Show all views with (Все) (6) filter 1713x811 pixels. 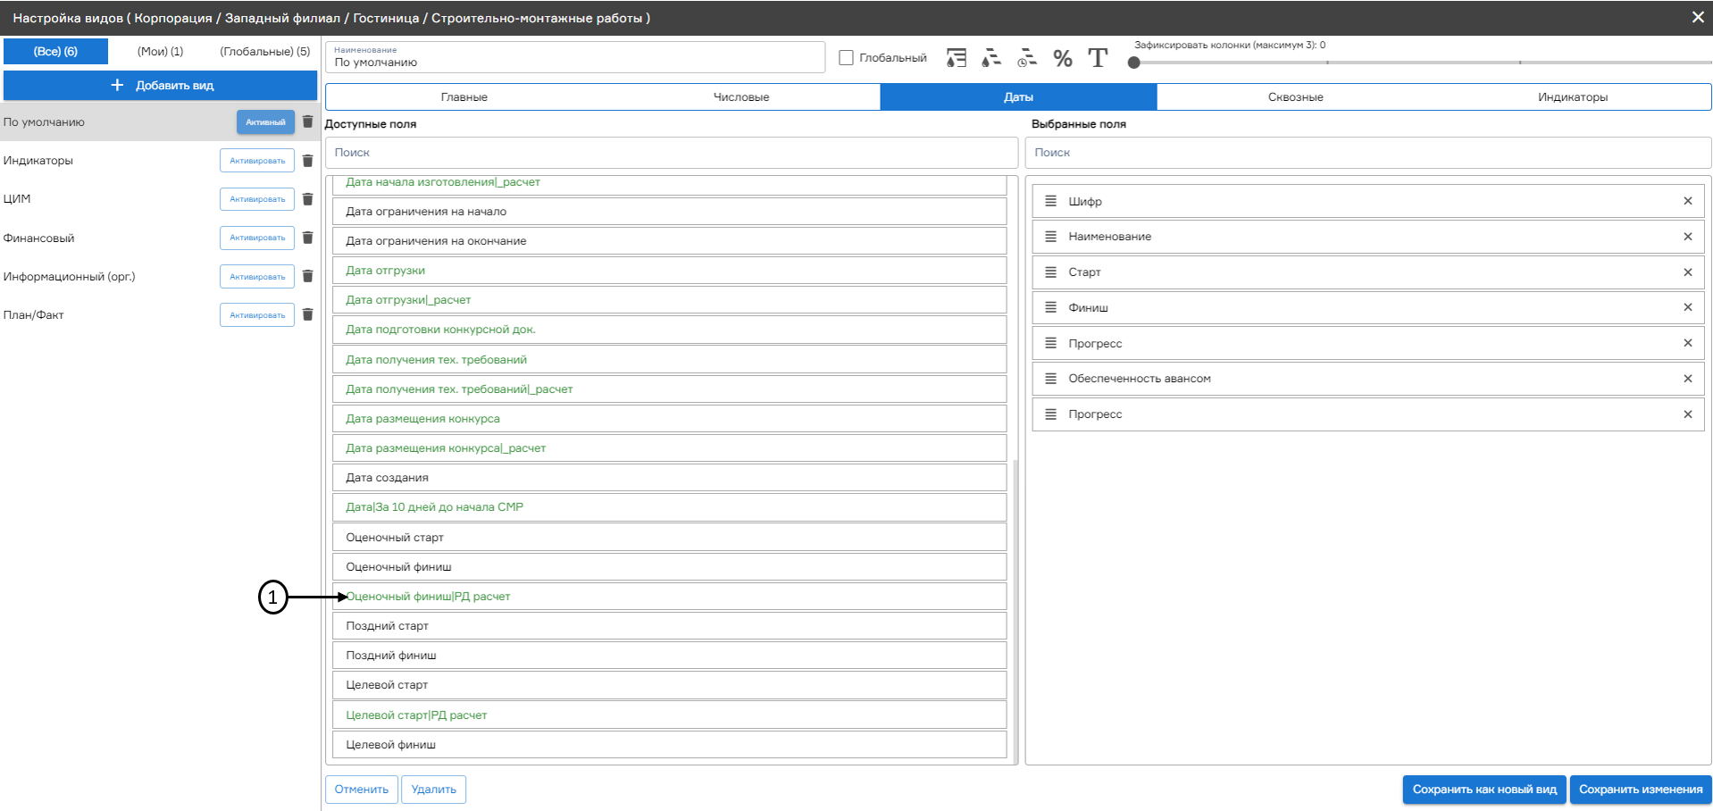point(55,51)
